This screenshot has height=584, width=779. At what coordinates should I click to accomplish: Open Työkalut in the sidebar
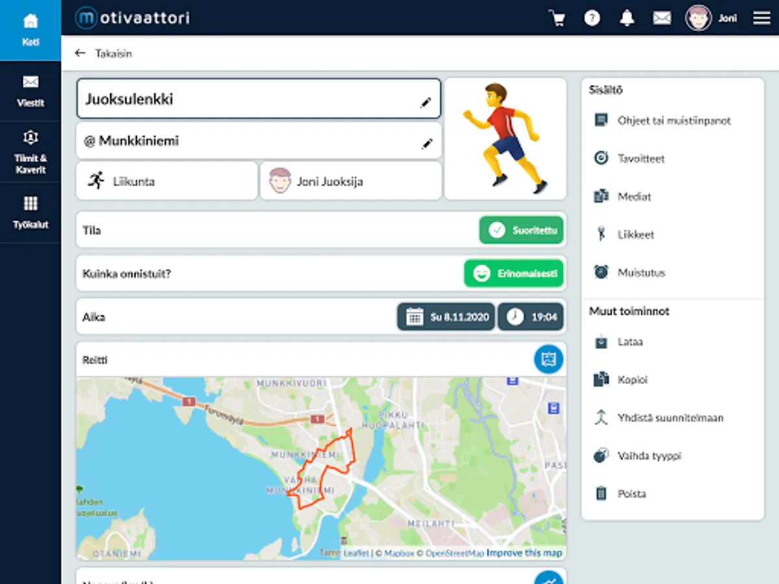click(31, 213)
